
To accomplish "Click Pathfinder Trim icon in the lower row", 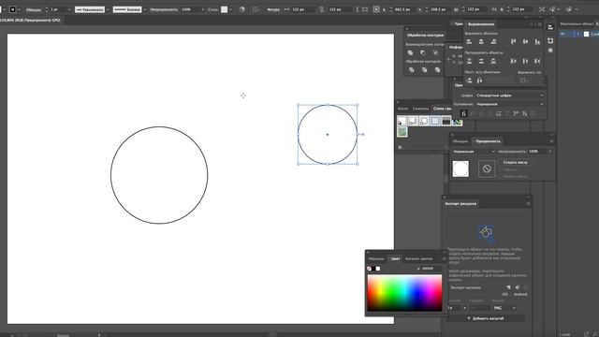I will [x=424, y=70].
